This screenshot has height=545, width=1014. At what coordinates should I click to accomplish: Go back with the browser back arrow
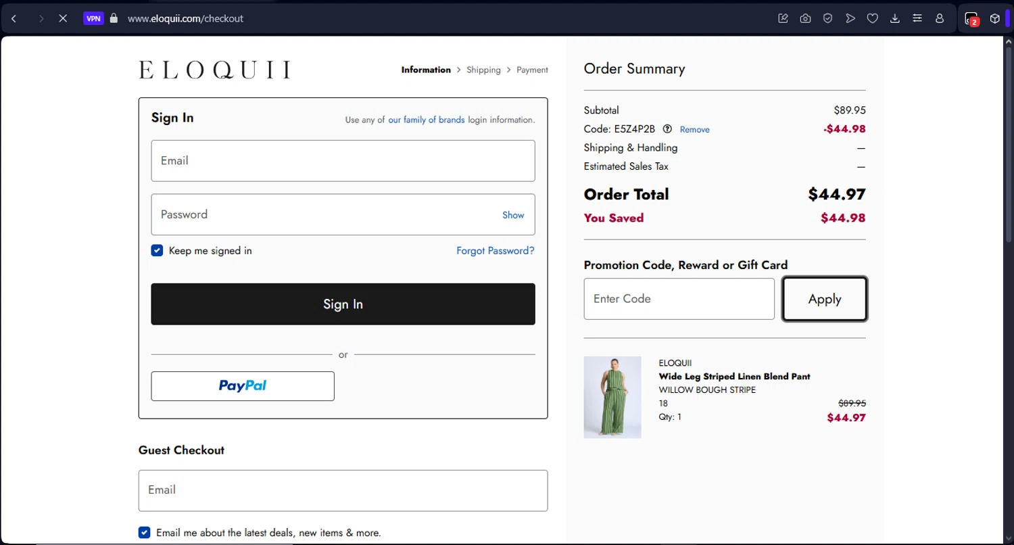tap(14, 18)
